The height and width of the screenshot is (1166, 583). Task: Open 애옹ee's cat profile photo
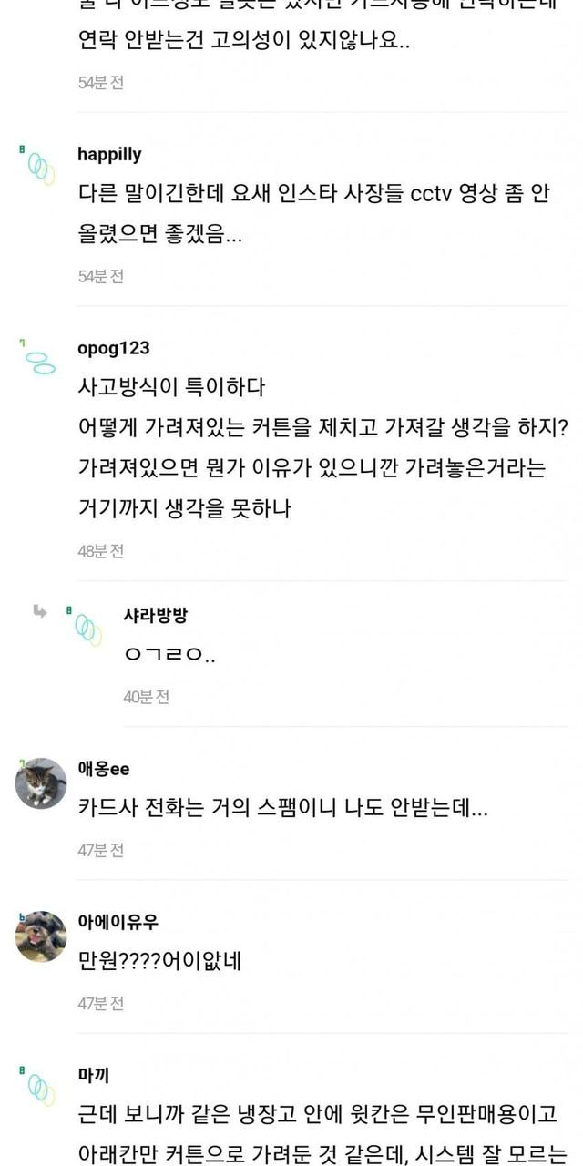tap(41, 783)
